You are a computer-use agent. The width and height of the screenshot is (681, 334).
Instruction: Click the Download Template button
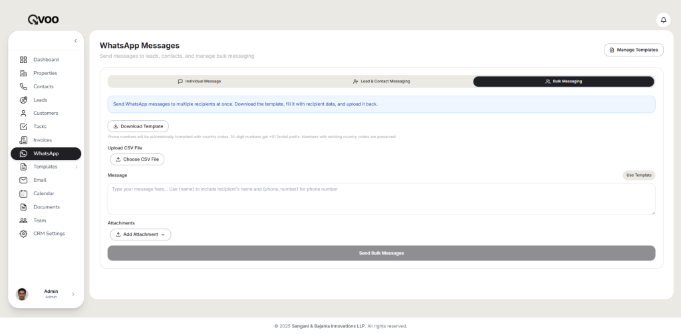pos(138,126)
